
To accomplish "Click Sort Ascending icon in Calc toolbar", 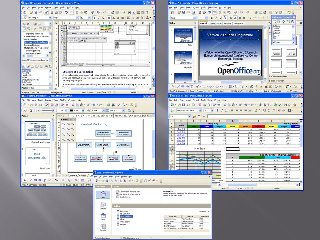I will (x=265, y=105).
